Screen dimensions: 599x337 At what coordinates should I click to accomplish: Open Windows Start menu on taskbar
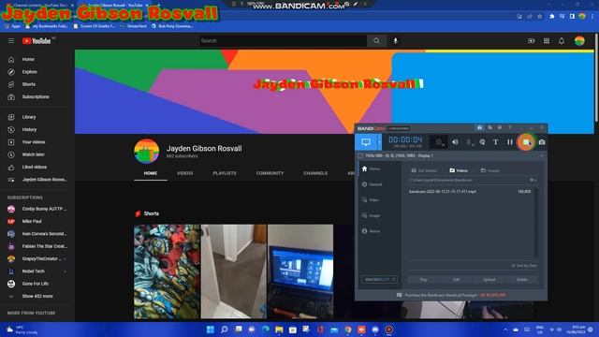click(x=210, y=330)
